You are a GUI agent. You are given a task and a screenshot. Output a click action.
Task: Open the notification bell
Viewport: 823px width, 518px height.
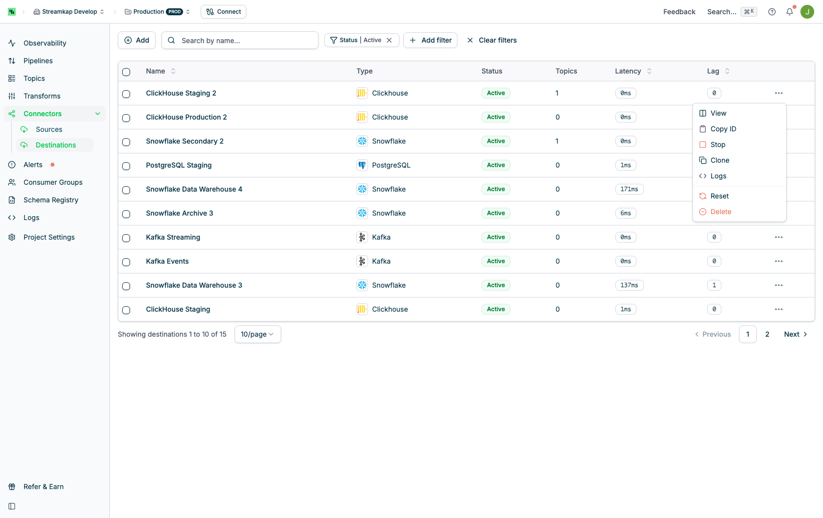click(790, 11)
